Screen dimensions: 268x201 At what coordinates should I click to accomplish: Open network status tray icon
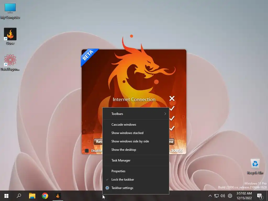[216, 196]
